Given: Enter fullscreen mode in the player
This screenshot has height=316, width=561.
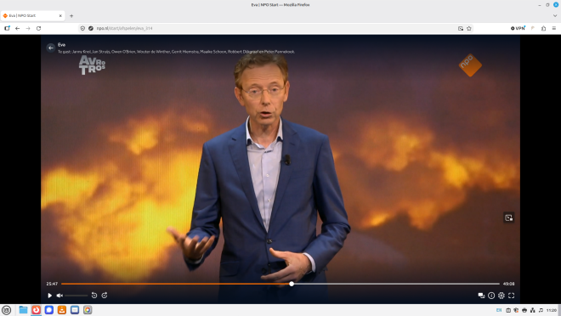Looking at the screenshot, I should [511, 296].
